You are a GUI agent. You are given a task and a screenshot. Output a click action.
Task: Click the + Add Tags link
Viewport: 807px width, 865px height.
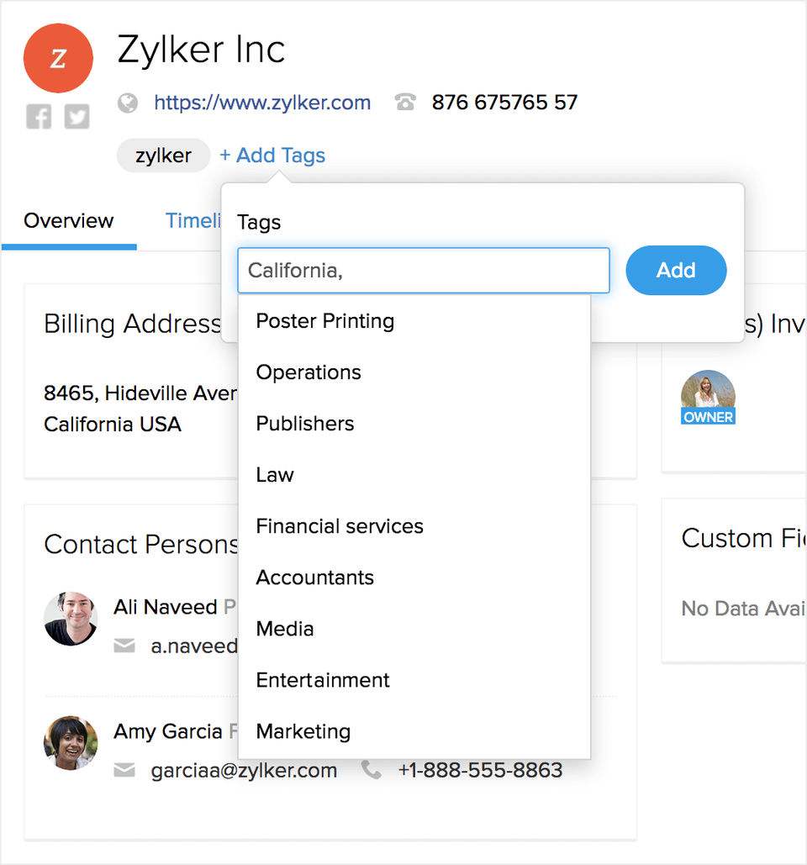click(x=272, y=156)
